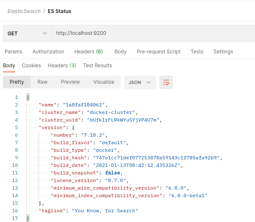This screenshot has height=222, width=255.
Task: Open the Test Results tab
Action: (97, 65)
